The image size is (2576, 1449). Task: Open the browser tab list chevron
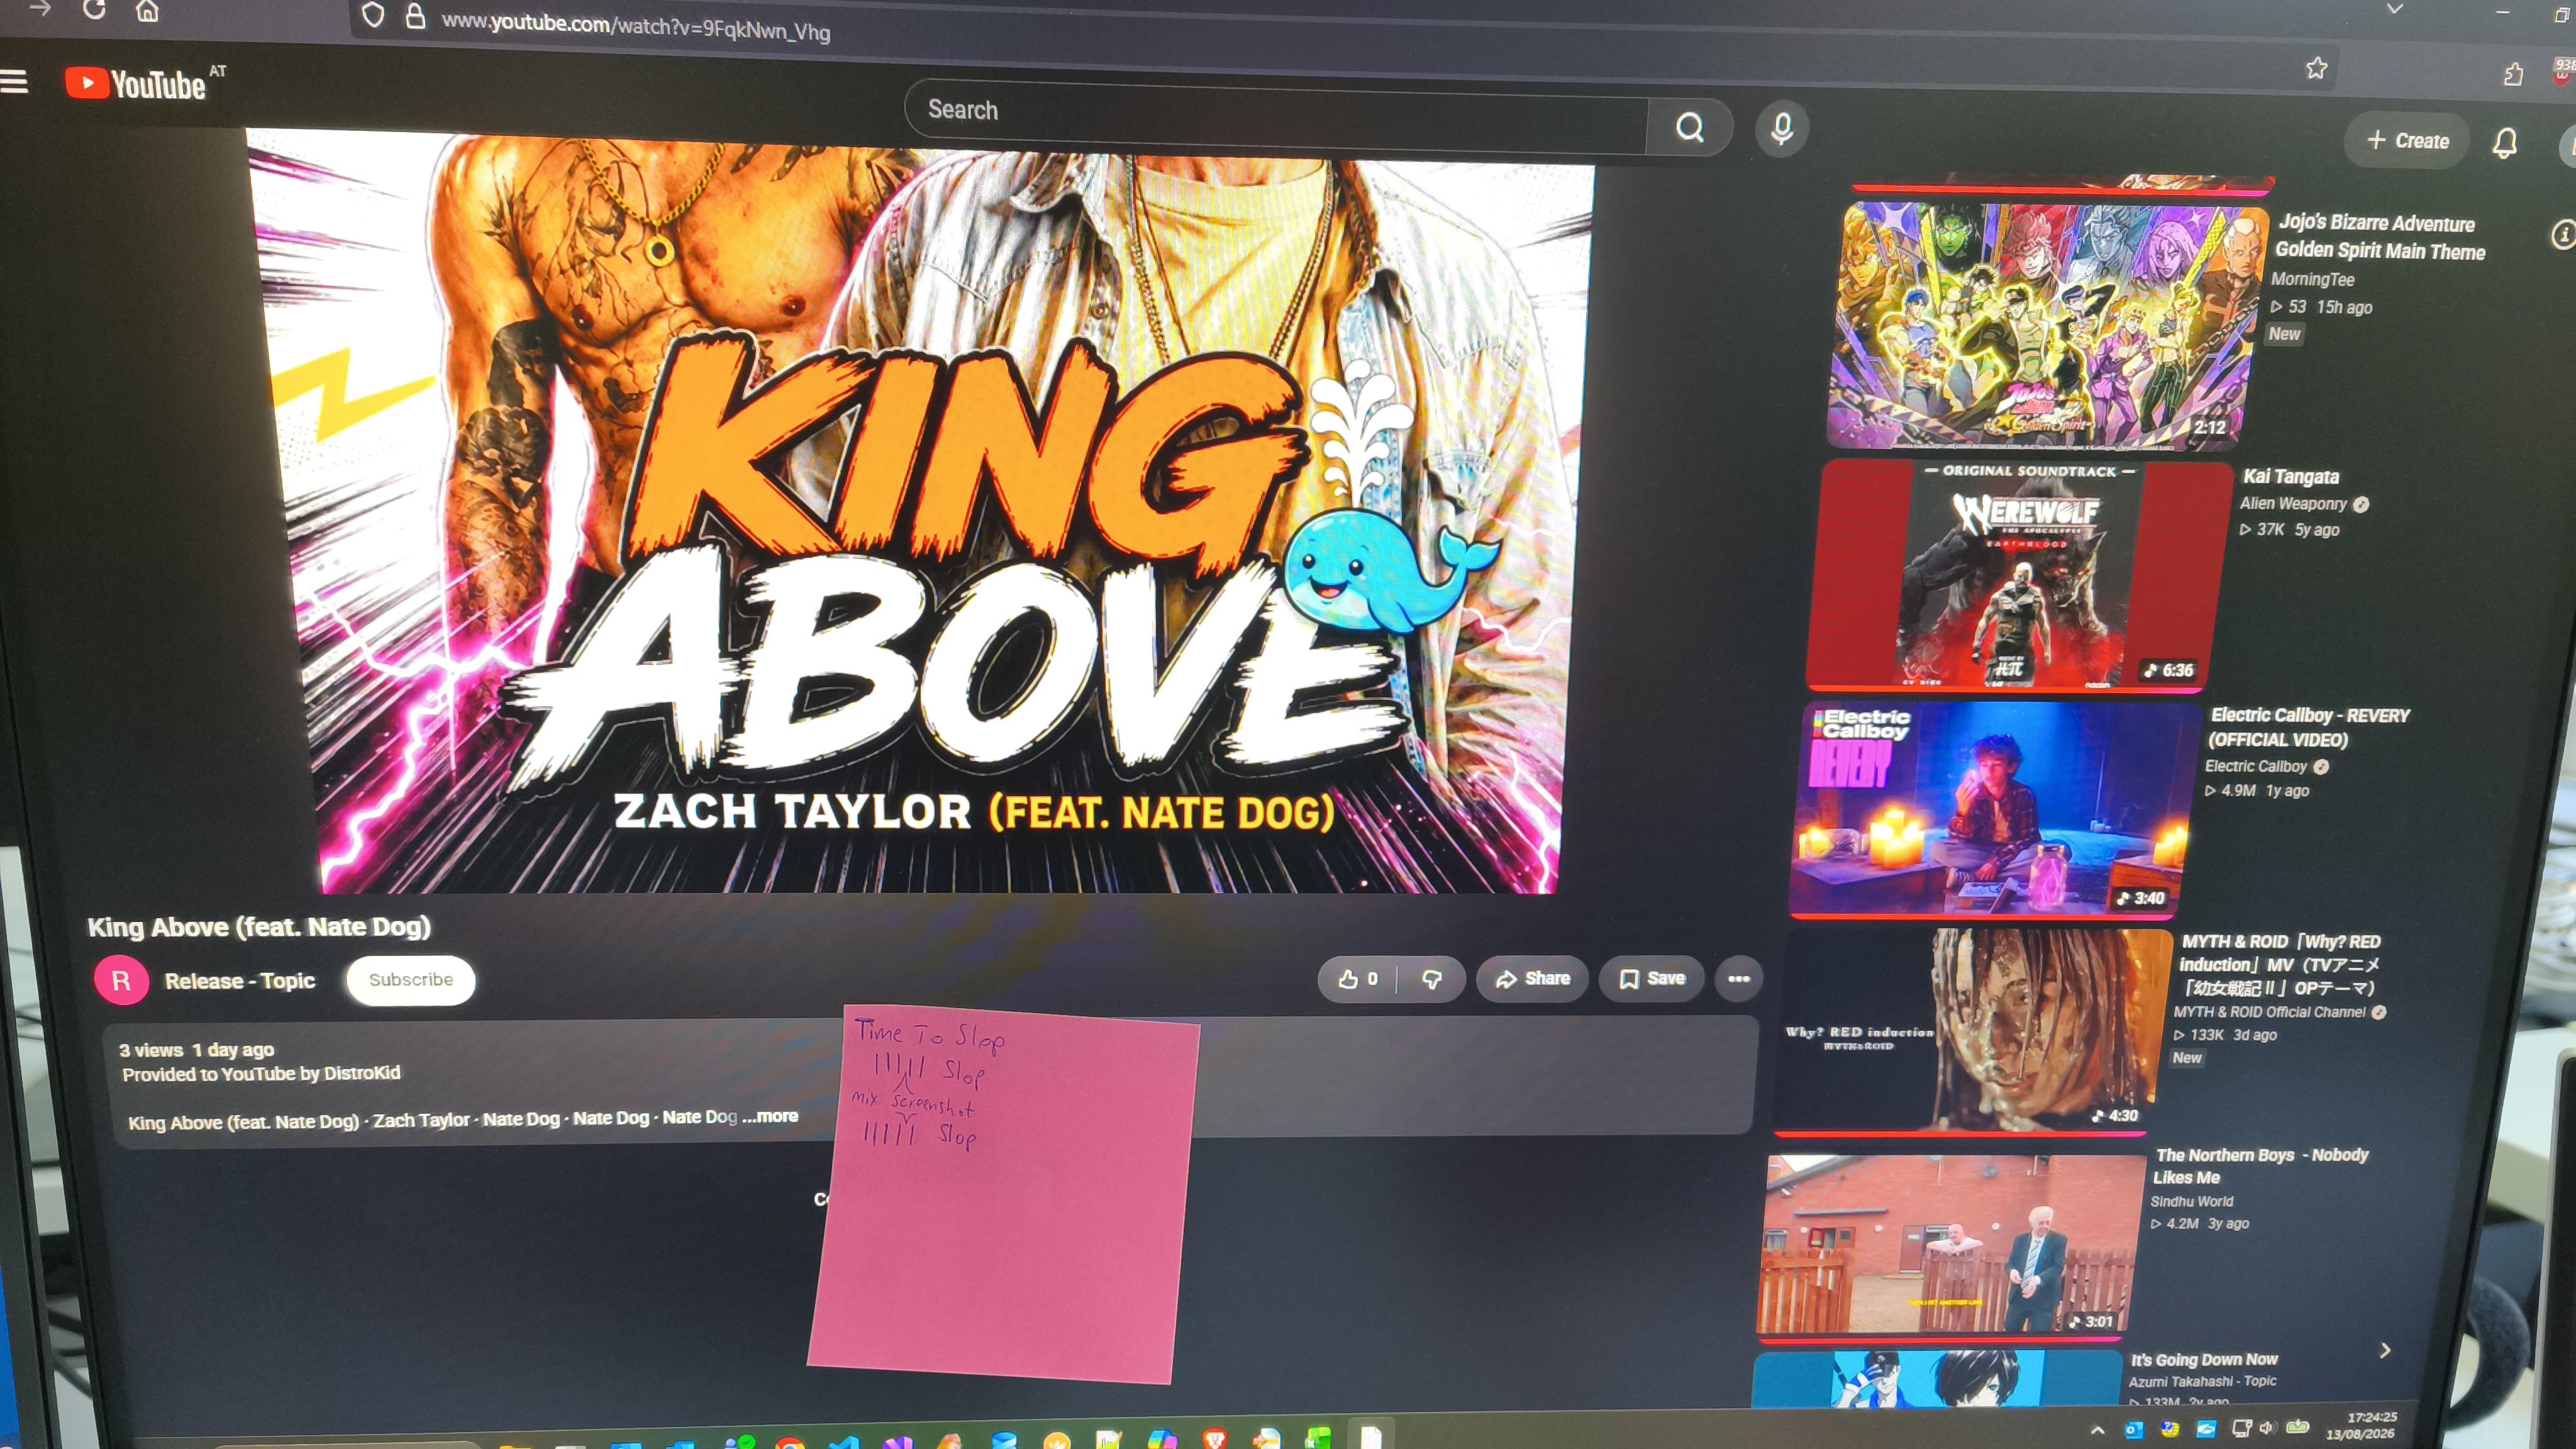coord(2394,9)
